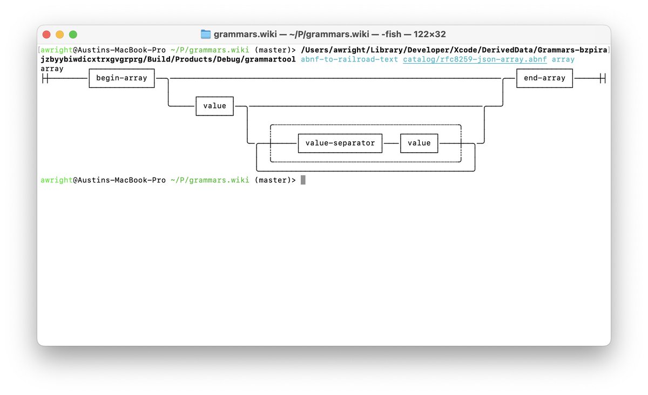Click the 'array' output line above the diagram
Image resolution: width=648 pixels, height=395 pixels.
pyautogui.click(x=52, y=69)
